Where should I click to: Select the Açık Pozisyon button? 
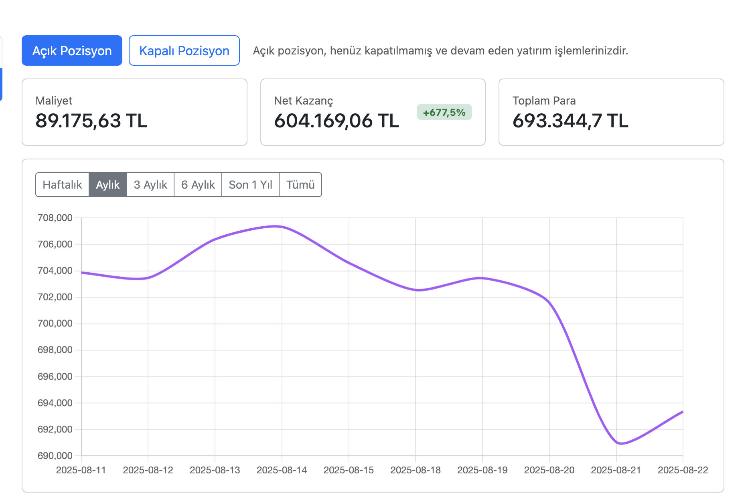pos(72,50)
